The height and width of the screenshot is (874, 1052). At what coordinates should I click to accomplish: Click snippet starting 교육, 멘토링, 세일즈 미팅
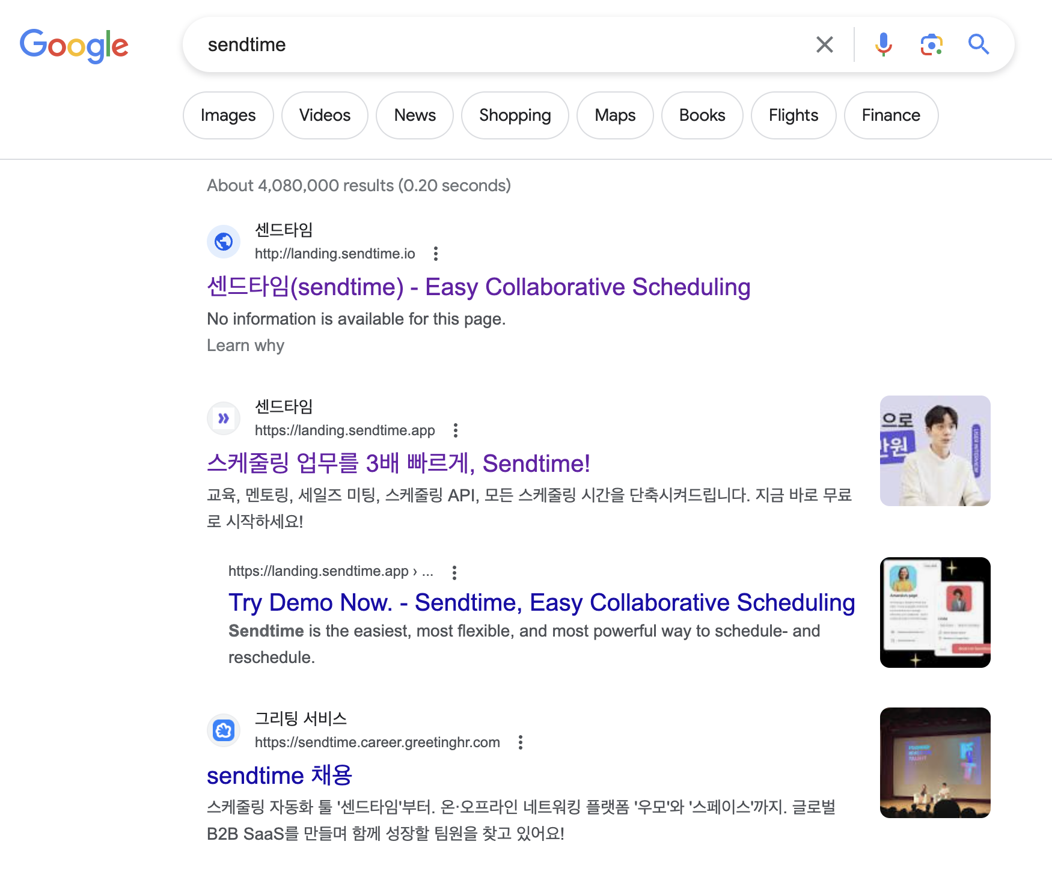(x=530, y=508)
